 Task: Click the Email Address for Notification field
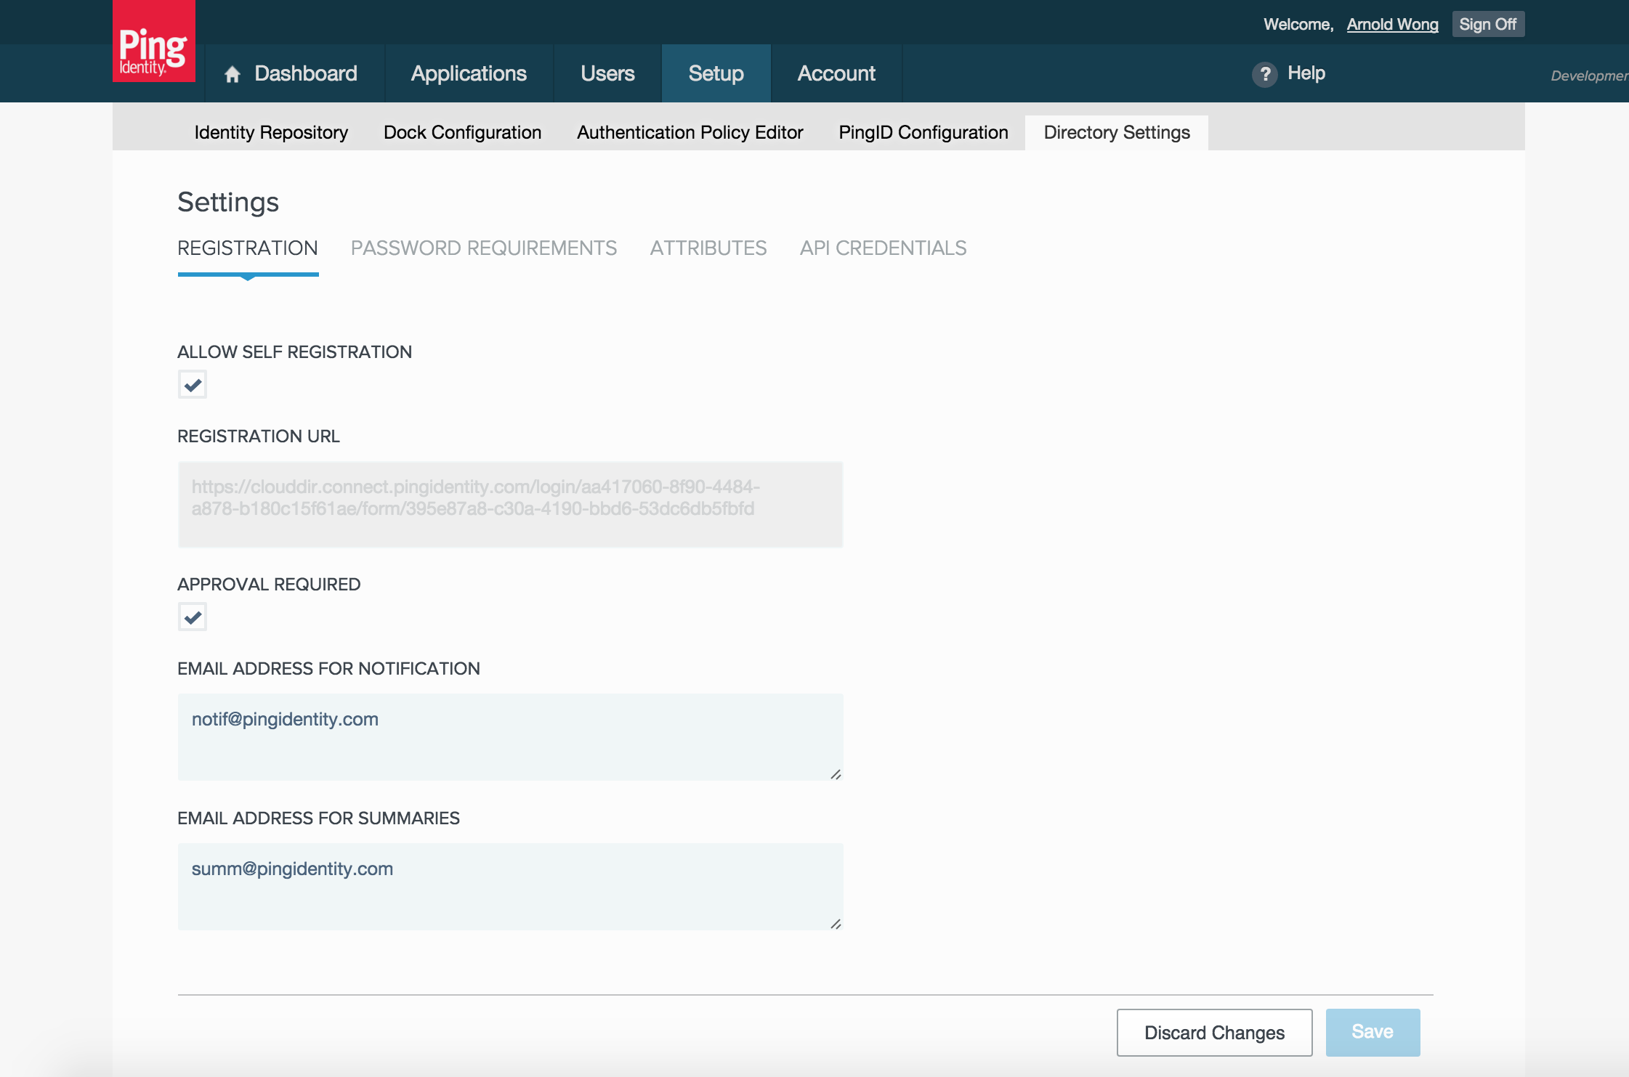click(510, 736)
